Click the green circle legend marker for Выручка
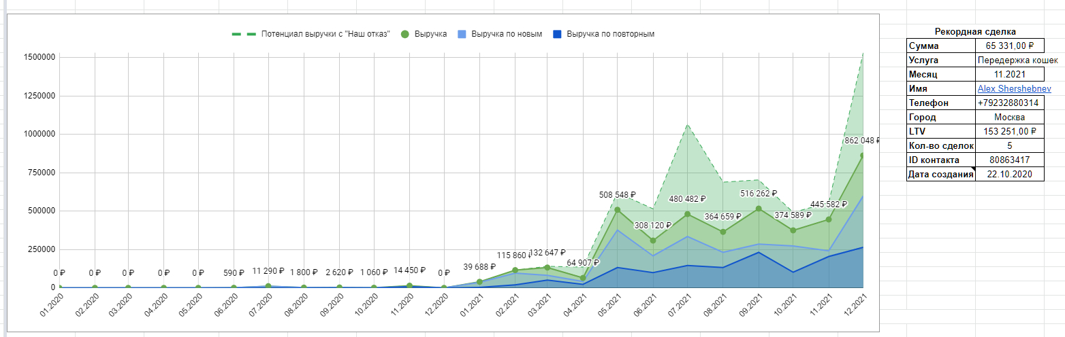The height and width of the screenshot is (337, 1065). tap(406, 34)
